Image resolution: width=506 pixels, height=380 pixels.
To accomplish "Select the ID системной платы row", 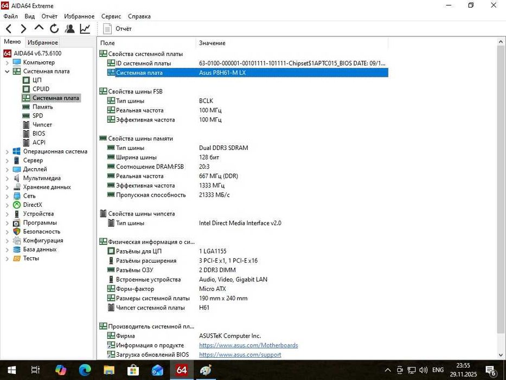I will [244, 64].
